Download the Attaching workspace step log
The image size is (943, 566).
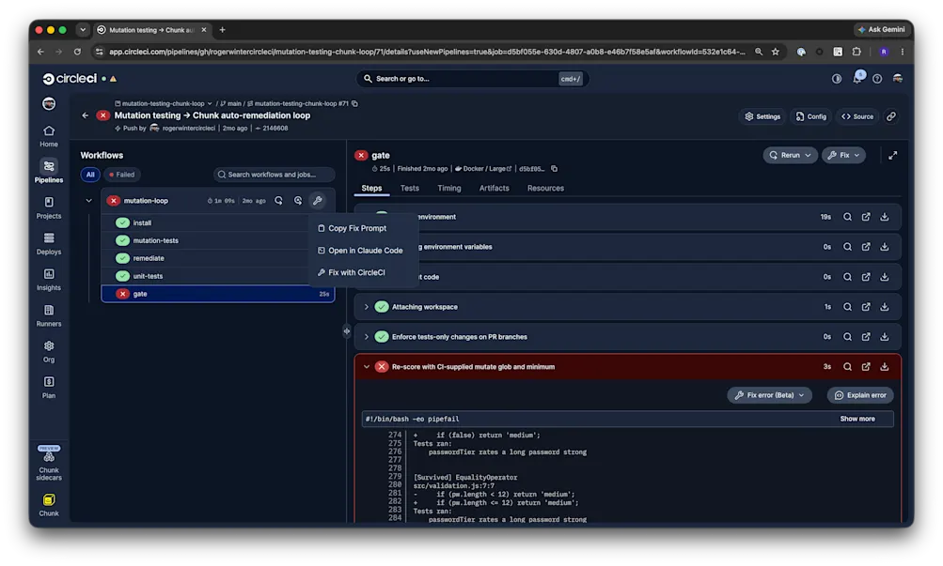tap(884, 307)
